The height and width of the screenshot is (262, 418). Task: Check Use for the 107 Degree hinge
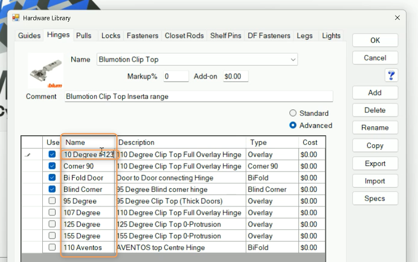(x=52, y=212)
